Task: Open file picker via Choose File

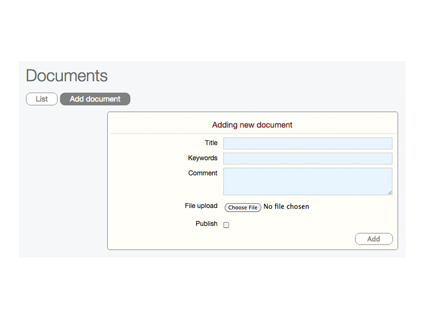Action: 243,207
